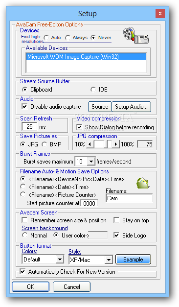179x307 pixels.
Task: Click the Filename field containing Cam
Action: 129,198
